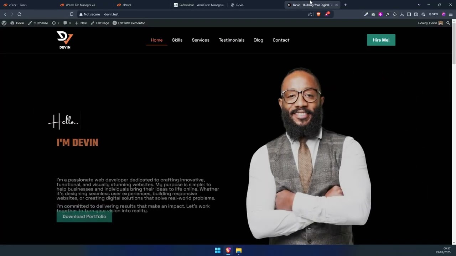
Task: Go to Services in site navigation
Action: pyautogui.click(x=201, y=40)
